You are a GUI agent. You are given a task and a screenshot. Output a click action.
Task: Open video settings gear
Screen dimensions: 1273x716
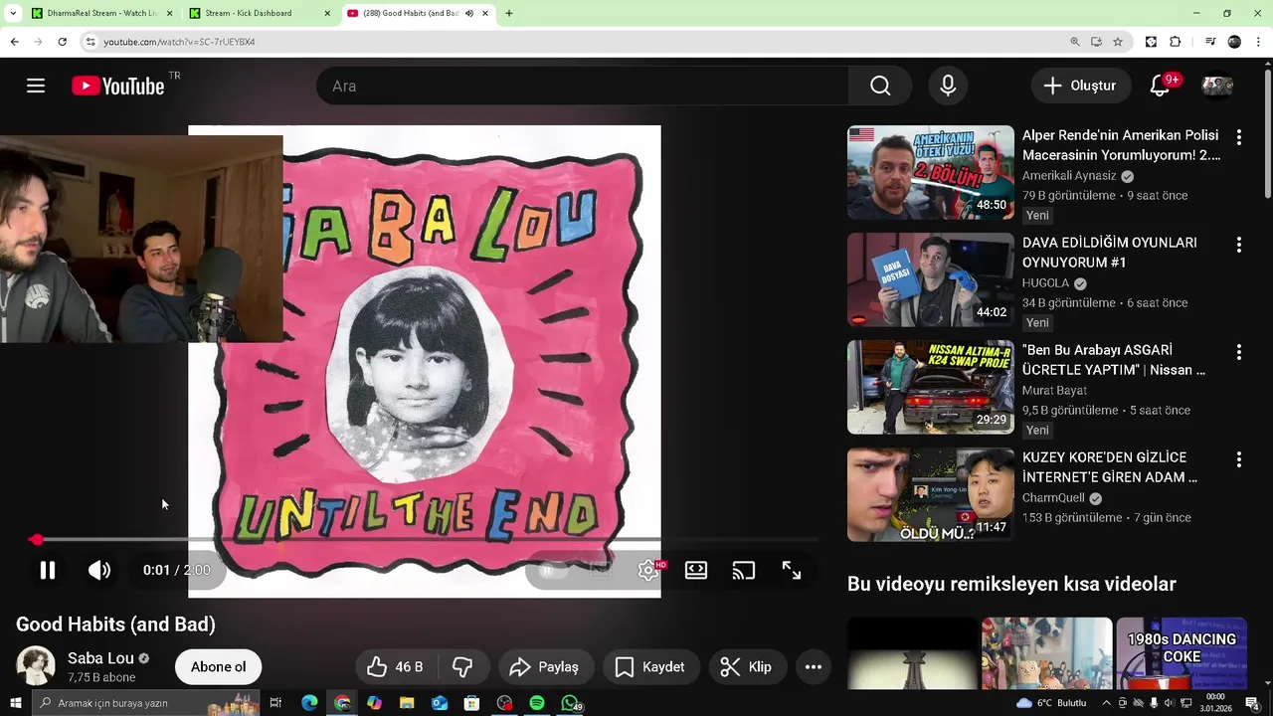click(x=648, y=570)
